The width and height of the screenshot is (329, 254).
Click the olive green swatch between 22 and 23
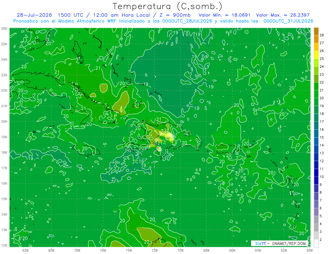[316, 78]
